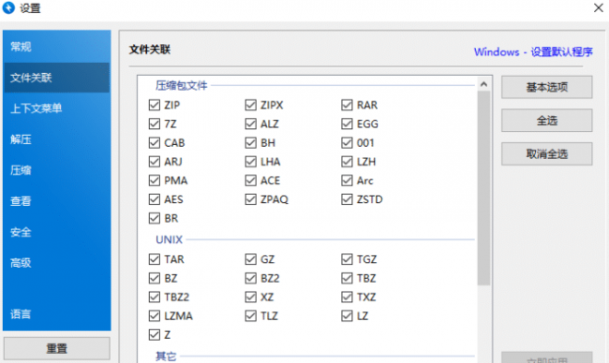Go to the 压缩 settings tab

[x=56, y=170]
